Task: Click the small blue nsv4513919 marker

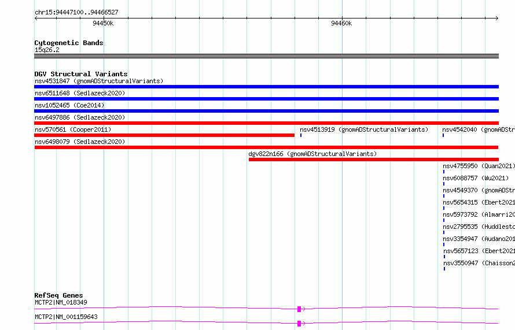Action: point(301,135)
